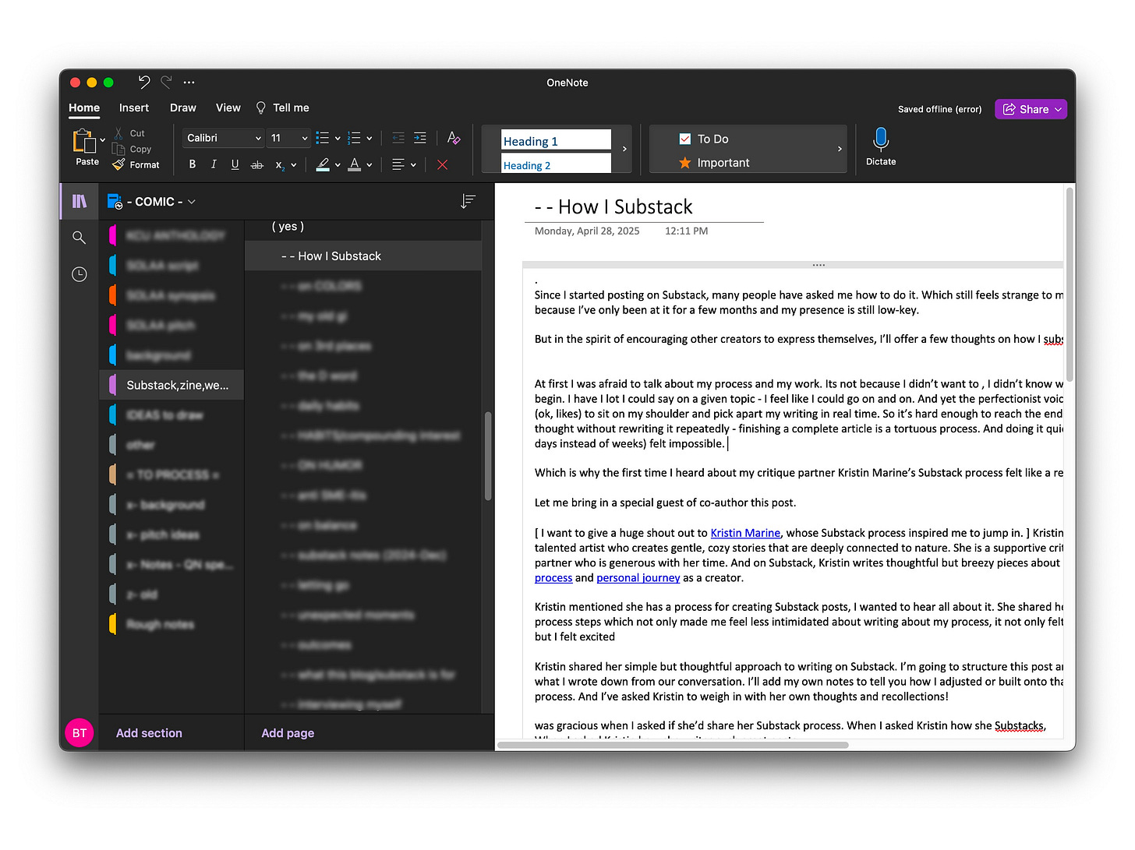This screenshot has height=850, width=1135.
Task: Click Add section button
Action: (x=149, y=733)
